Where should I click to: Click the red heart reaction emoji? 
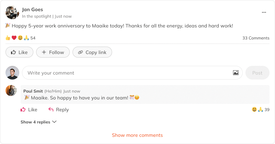pyautogui.click(x=14, y=38)
